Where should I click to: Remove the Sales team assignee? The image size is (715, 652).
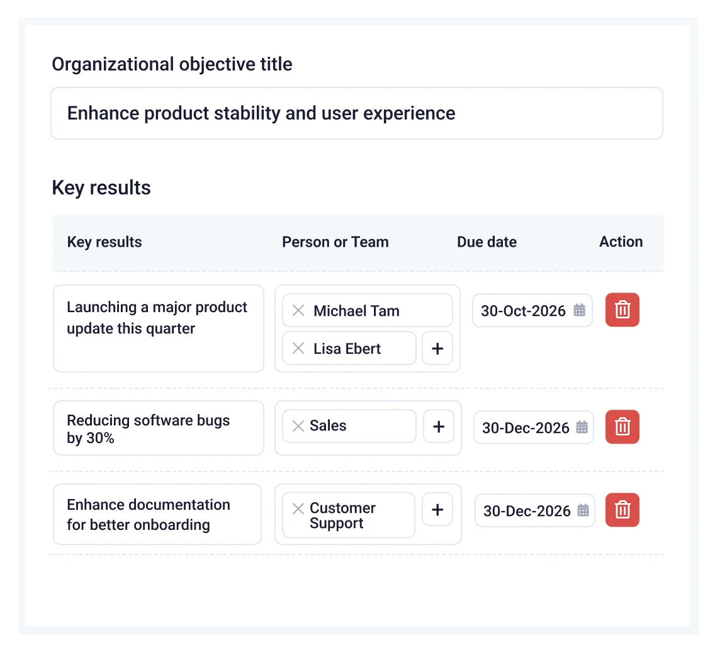click(x=298, y=426)
